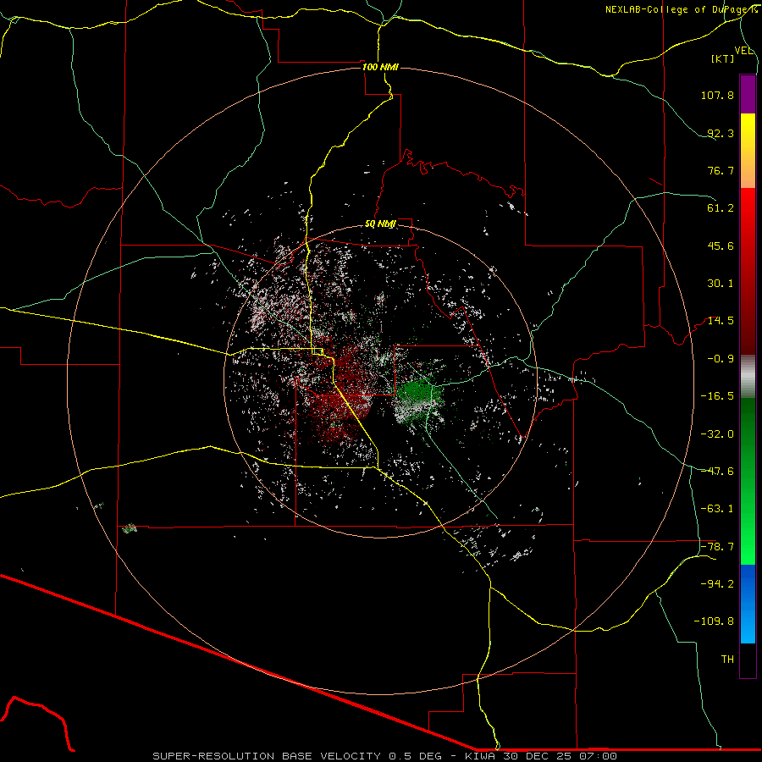Click the -47.6 velocity legend value
This screenshot has width=762, height=762.
717,472
